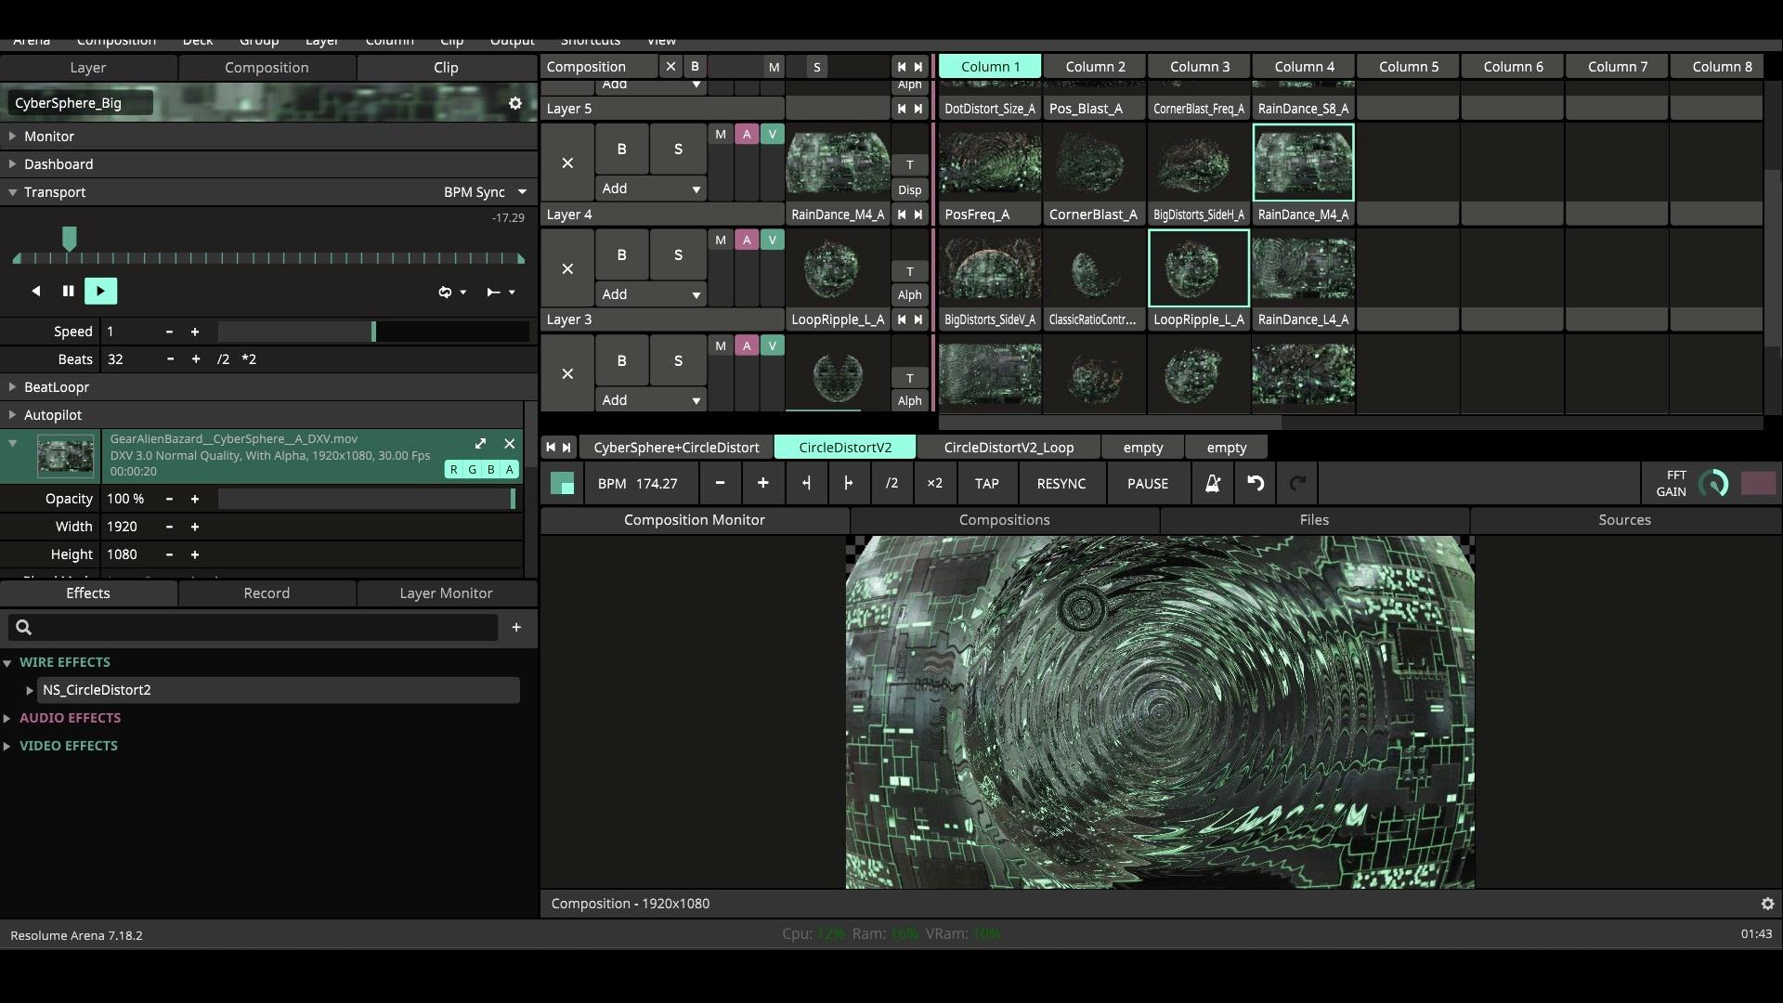Open the loop mode icon dropdown in the transport

pyautogui.click(x=452, y=293)
